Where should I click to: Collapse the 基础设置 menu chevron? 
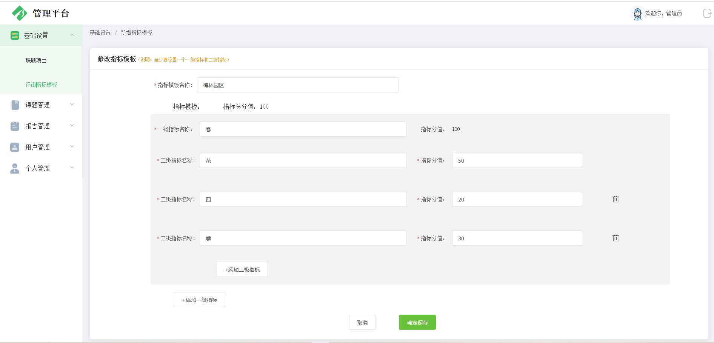tap(72, 35)
